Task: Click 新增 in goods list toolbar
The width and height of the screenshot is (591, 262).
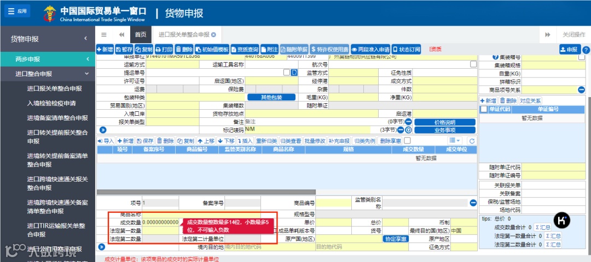Action: [x=125, y=141]
